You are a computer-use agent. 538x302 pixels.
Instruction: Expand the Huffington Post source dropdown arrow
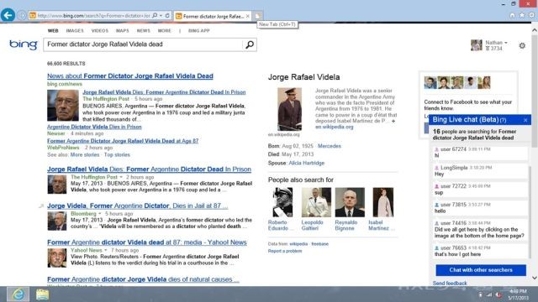click(121, 177)
